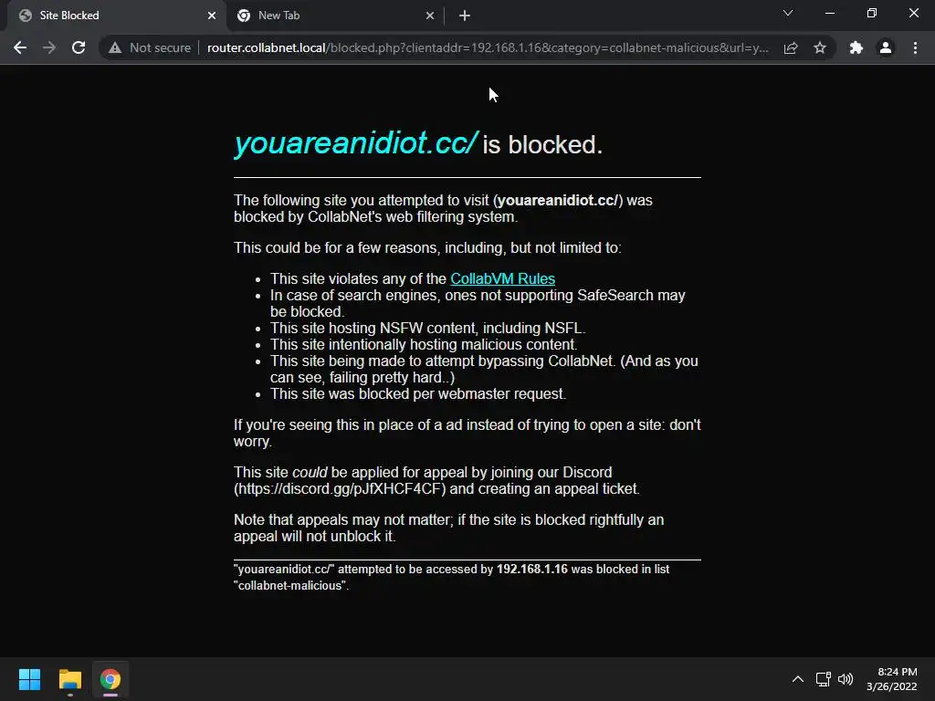Screen dimensions: 935x701
Task: Open the Chrome profile avatar menu
Action: click(x=886, y=47)
